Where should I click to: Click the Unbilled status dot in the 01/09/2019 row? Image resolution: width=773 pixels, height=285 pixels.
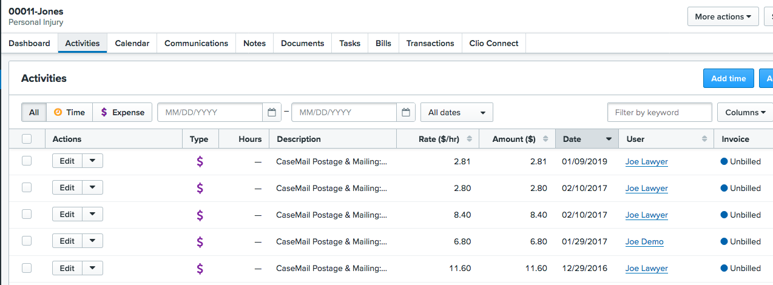pyautogui.click(x=724, y=161)
